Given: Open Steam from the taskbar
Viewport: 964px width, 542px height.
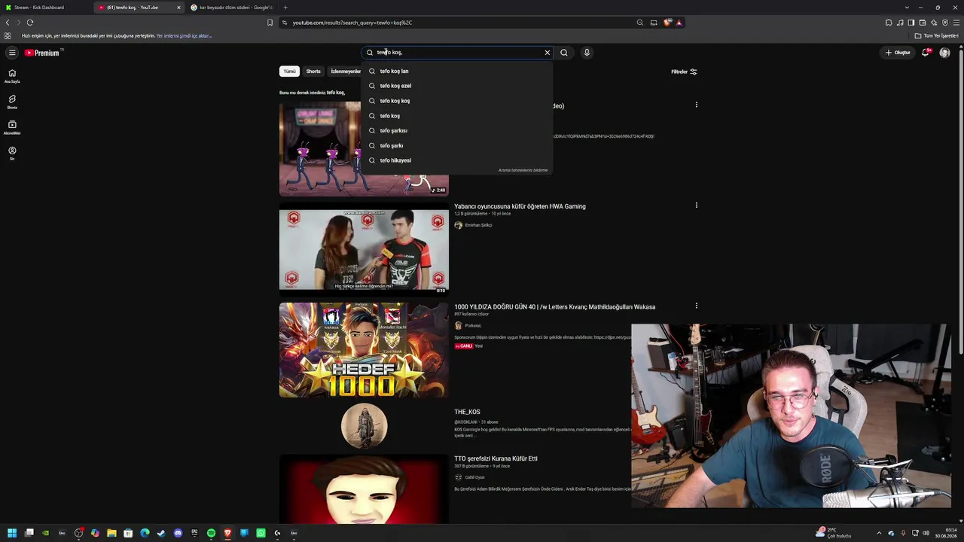Looking at the screenshot, I should tap(161, 533).
